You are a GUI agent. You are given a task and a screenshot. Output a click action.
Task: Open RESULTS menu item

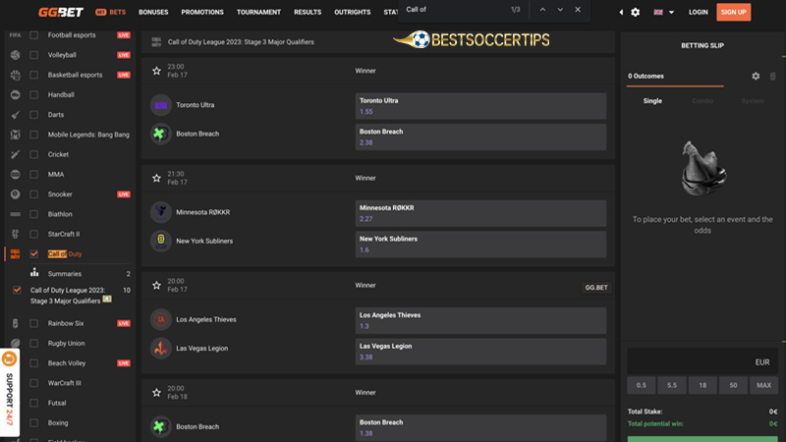tap(308, 12)
